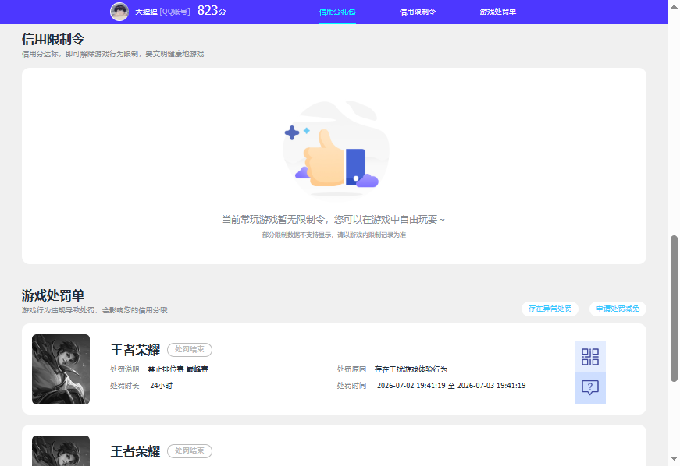680x466 pixels.
Task: Click the 处罚结束 badge on second penalty card
Action: [190, 451]
